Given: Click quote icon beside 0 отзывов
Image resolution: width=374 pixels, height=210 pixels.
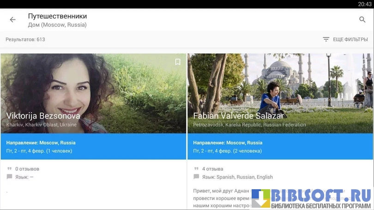Looking at the screenshot, I should pyautogui.click(x=10, y=169).
